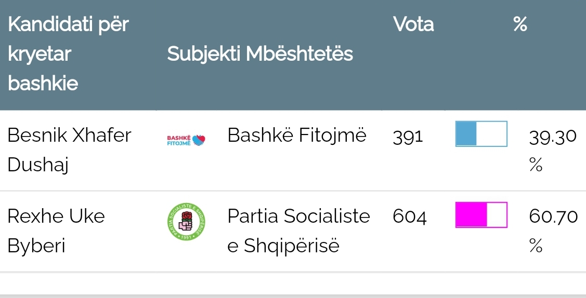Click Kandidati për kryetar bashkie header

68,53
